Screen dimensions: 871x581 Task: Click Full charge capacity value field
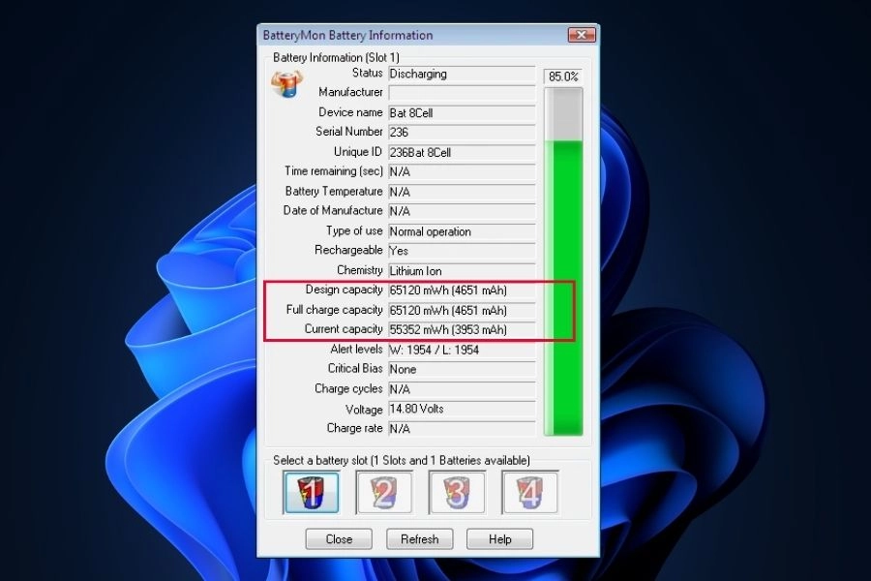click(x=462, y=310)
